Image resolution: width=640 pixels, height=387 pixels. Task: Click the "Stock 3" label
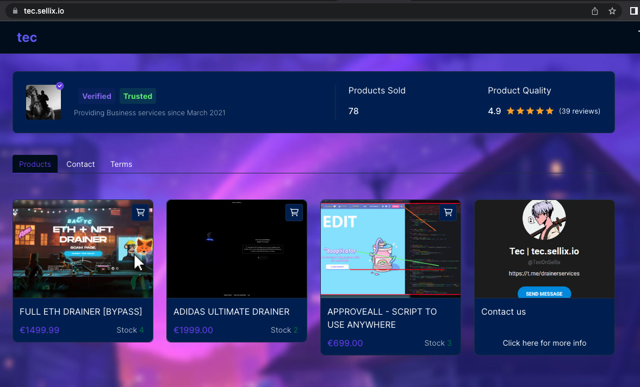point(438,343)
